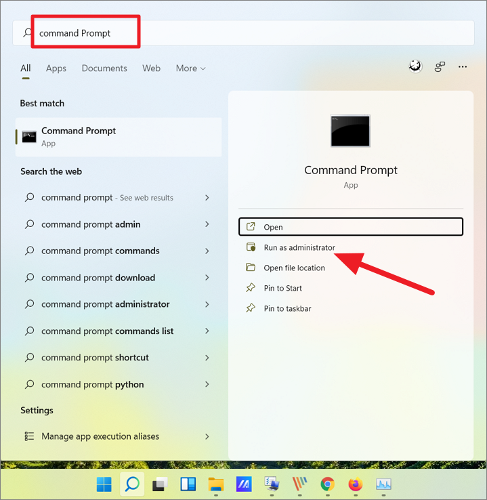The height and width of the screenshot is (500, 487).
Task: Click search icon beside 'command prompt python'
Action: point(29,384)
